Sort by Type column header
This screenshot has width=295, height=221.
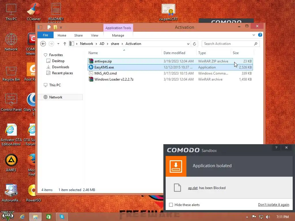pyautogui.click(x=213, y=53)
